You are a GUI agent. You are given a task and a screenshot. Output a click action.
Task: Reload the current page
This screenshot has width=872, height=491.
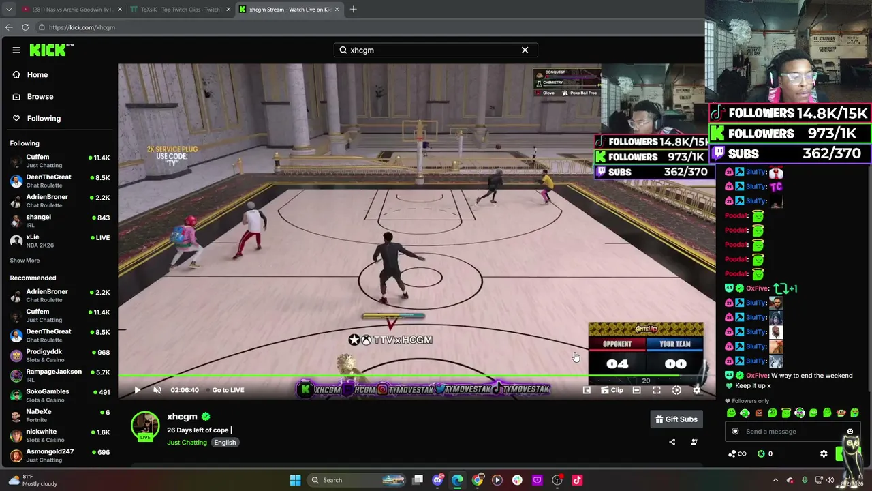point(25,27)
